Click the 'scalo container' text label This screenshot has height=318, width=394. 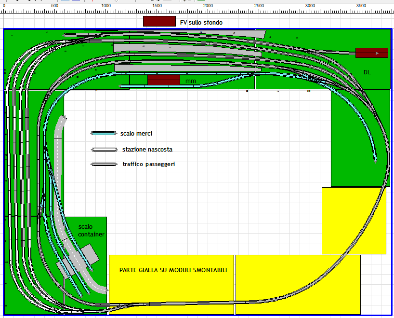coord(91,230)
